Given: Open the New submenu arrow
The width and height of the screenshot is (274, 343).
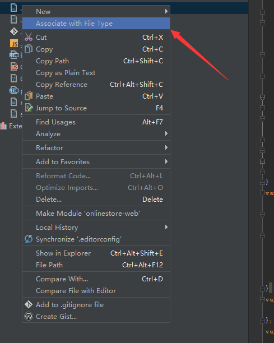Looking at the screenshot, I should pyautogui.click(x=166, y=11).
